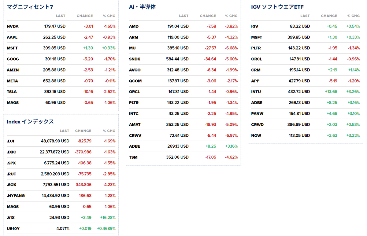Image resolution: width=367 pixels, height=236 pixels.
Task: Click the ARM ticker symbol
Action: coord(134,37)
